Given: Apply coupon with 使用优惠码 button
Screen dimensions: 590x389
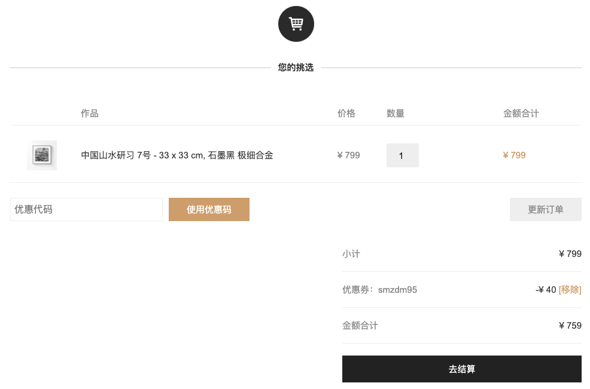Looking at the screenshot, I should [209, 209].
